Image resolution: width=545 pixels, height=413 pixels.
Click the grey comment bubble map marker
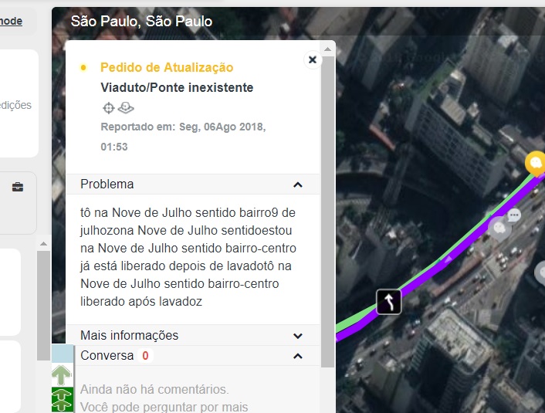(x=499, y=228)
